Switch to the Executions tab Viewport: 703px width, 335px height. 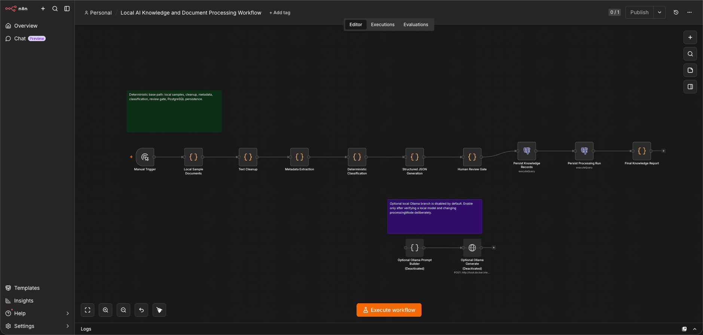[383, 25]
